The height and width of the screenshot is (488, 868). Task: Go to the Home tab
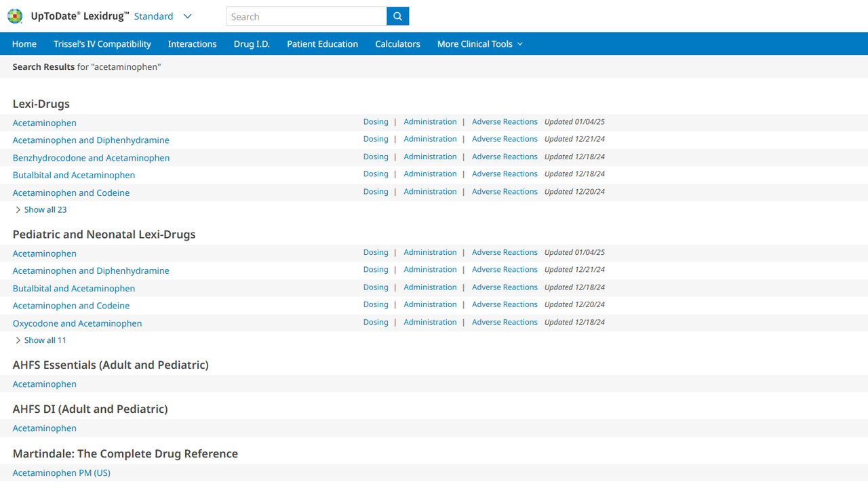point(24,44)
